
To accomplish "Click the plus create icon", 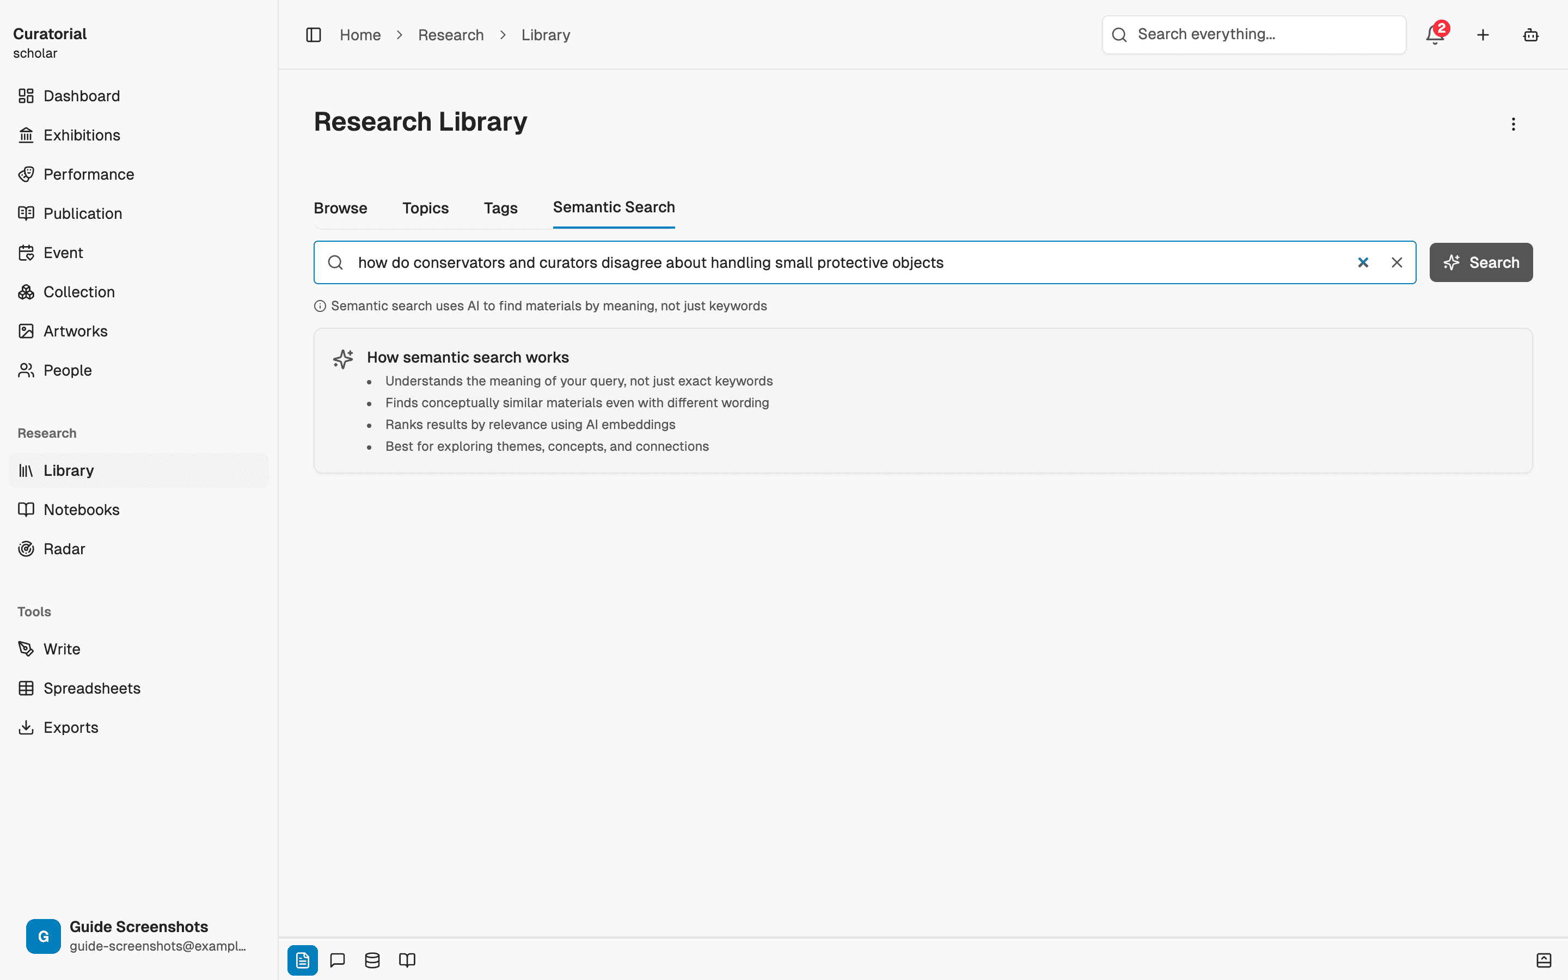I will (x=1483, y=35).
